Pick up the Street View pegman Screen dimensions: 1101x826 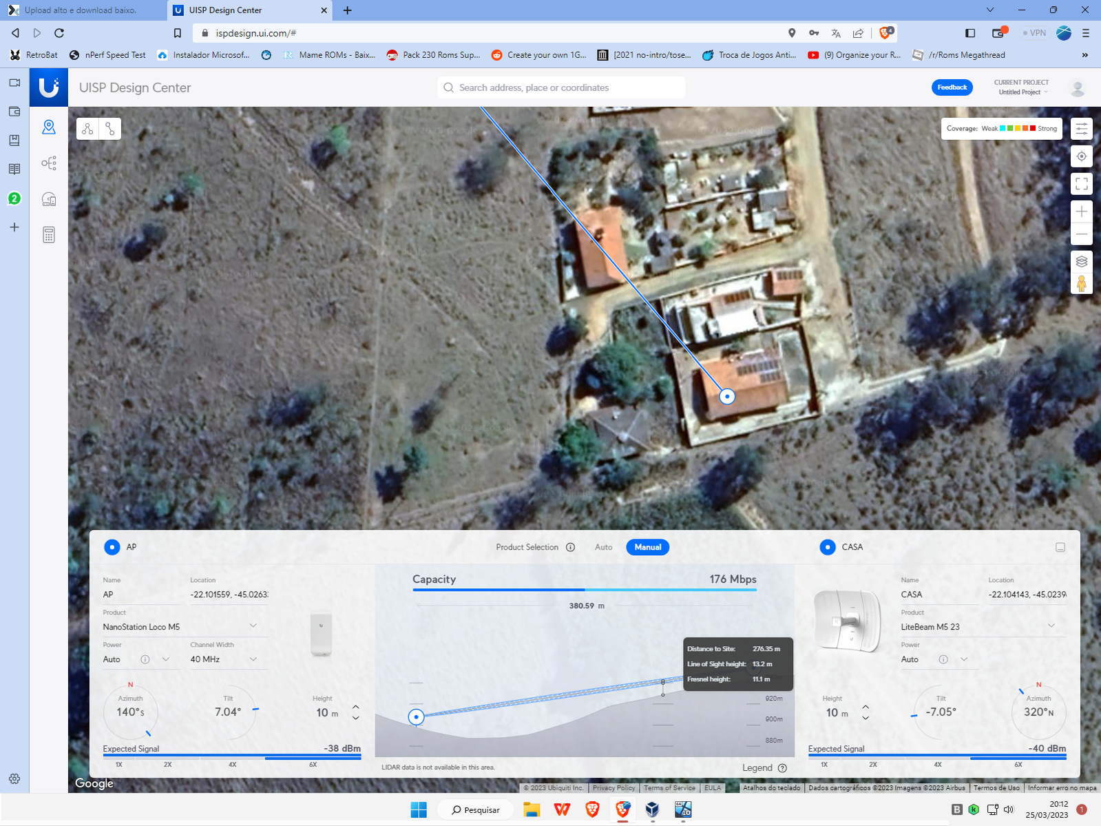1082,283
